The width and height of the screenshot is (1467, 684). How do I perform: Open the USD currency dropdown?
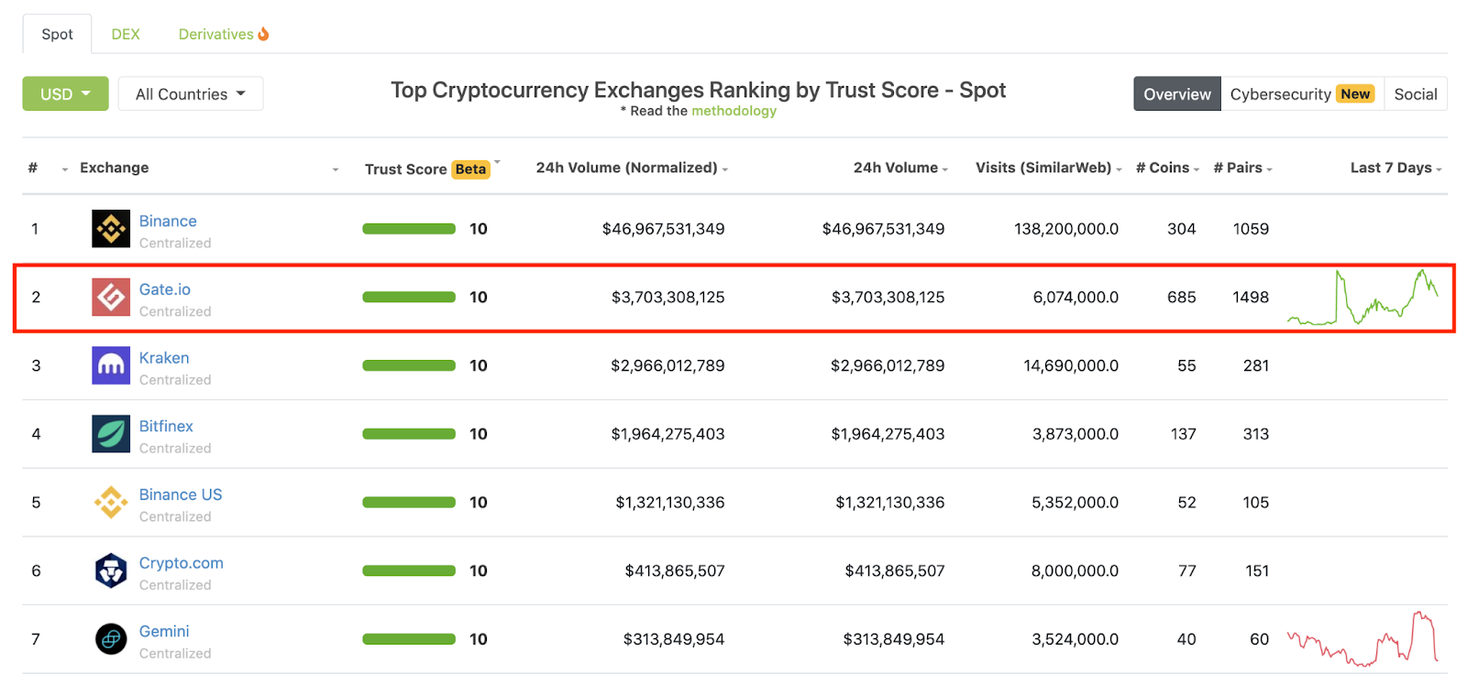pyautogui.click(x=65, y=94)
